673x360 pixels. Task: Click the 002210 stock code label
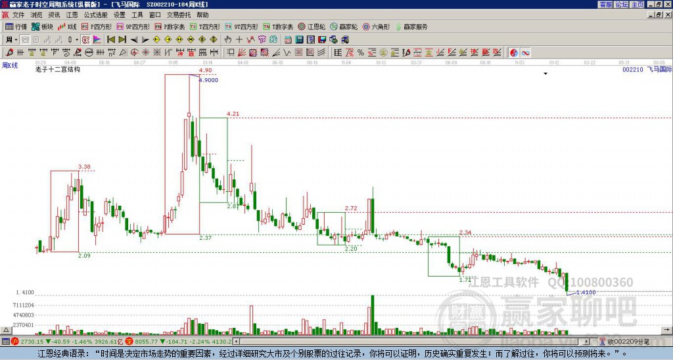[x=633, y=69]
